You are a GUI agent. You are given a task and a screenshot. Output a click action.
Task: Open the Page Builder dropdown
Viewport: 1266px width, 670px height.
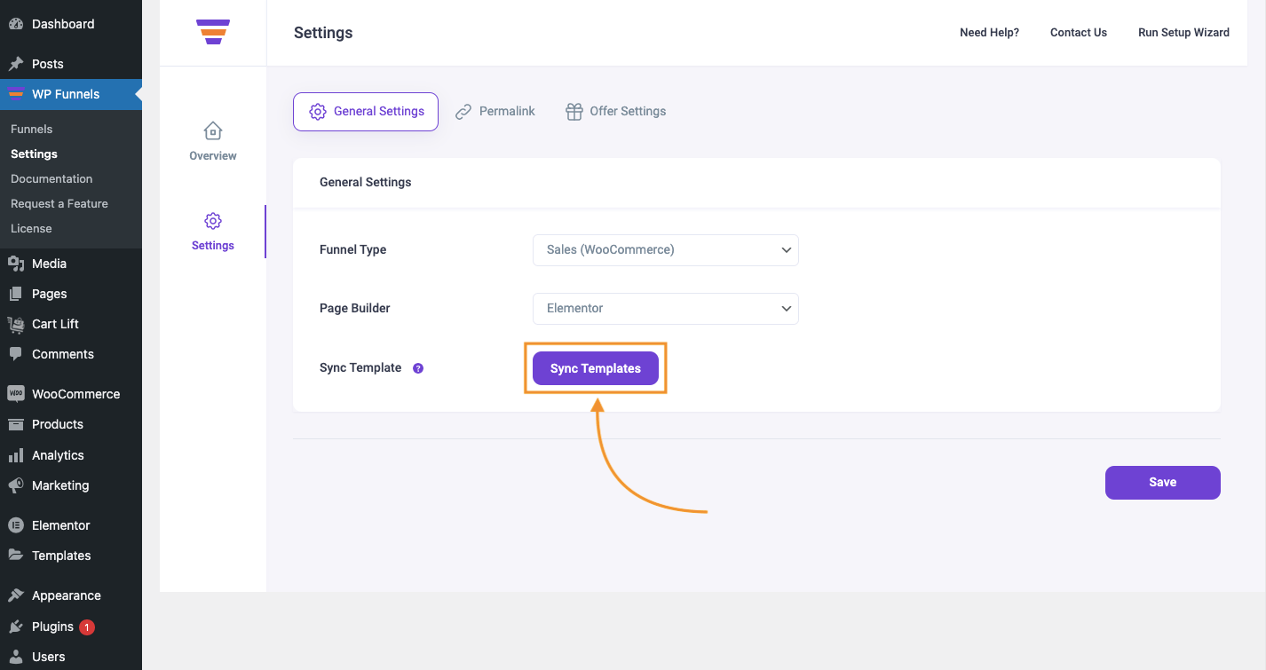pyautogui.click(x=666, y=309)
